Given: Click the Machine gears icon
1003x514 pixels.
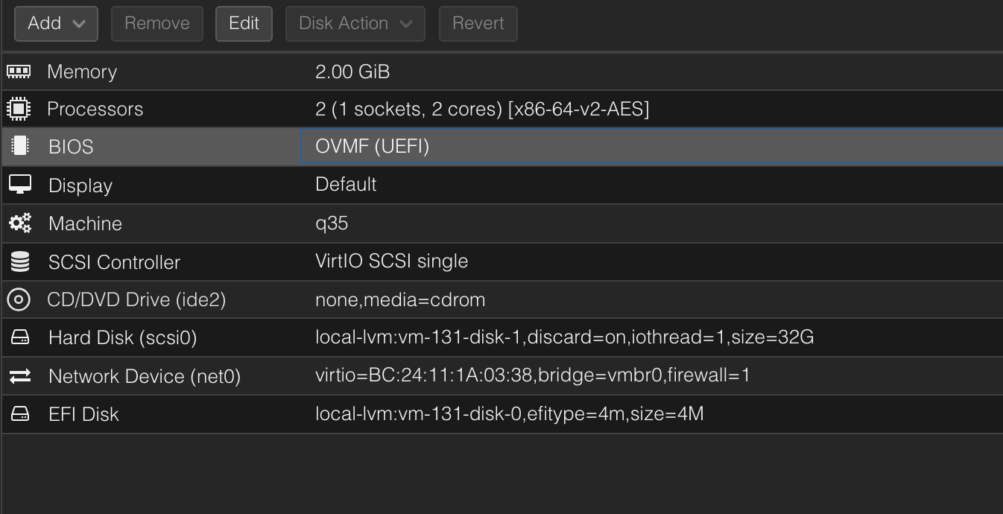Looking at the screenshot, I should [20, 223].
